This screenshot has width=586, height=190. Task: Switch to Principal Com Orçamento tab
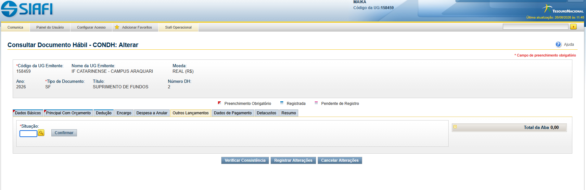click(x=68, y=113)
